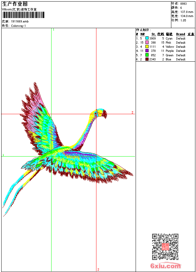Select stitch count 378 in Purple row
This screenshot has width=196, height=272.
pyautogui.click(x=153, y=51)
